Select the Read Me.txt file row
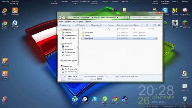This screenshot has width=192, height=108. (119, 38)
